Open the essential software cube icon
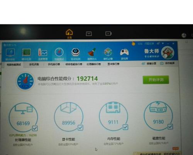This screenshot has height=155, width=193. click(108, 52)
